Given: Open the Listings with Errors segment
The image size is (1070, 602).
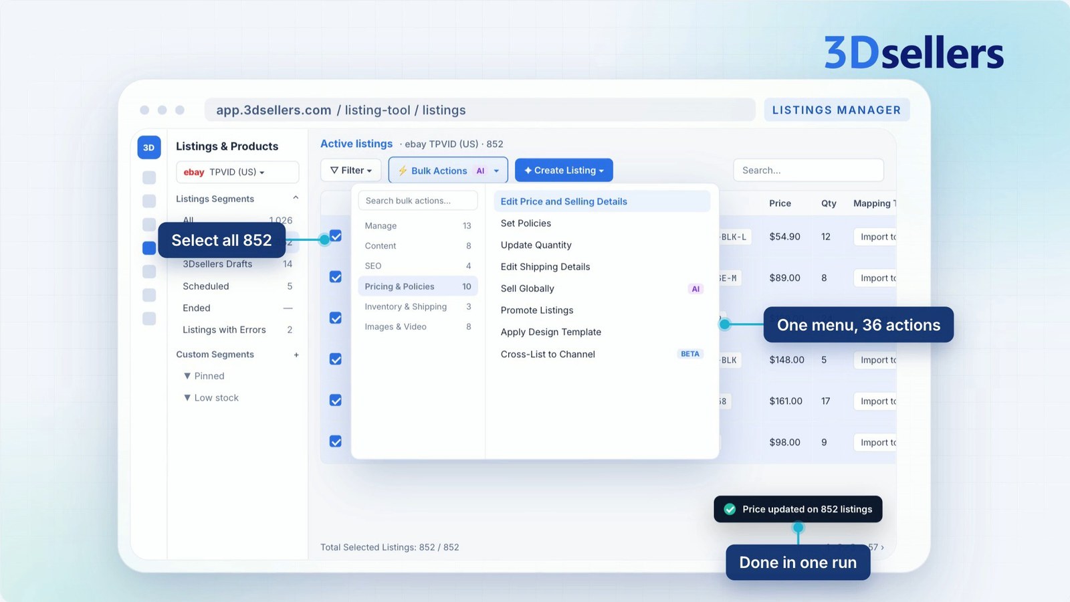Looking at the screenshot, I should pos(237,330).
